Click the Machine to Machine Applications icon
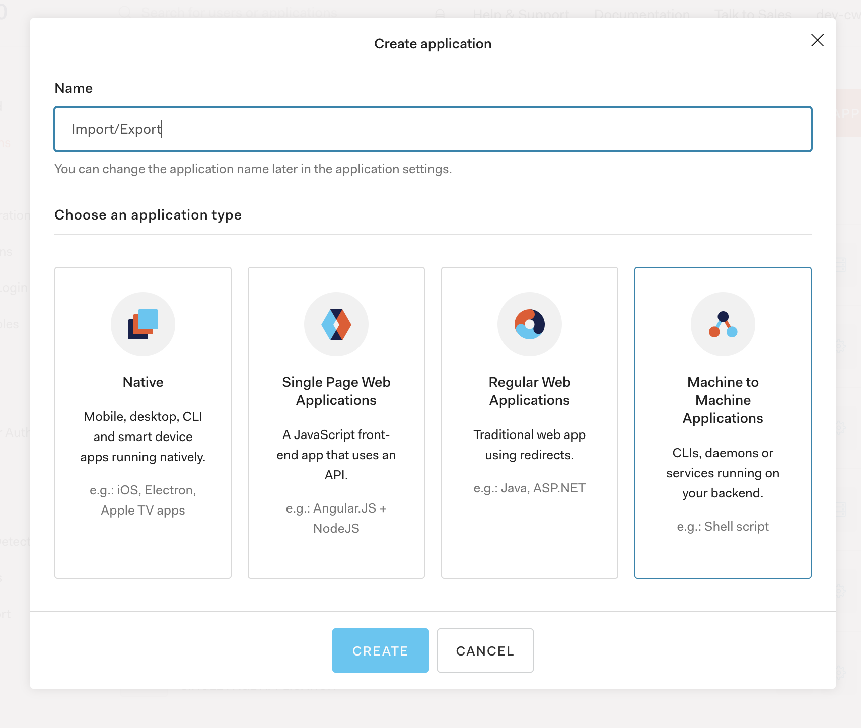Viewport: 861px width, 728px height. tap(723, 324)
